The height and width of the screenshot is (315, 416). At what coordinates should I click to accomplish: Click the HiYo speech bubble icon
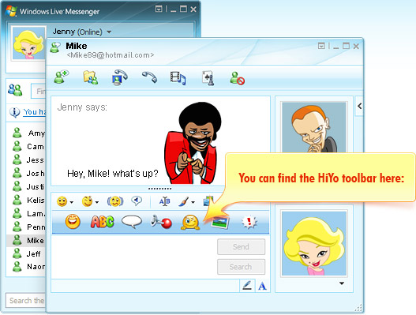(x=132, y=222)
